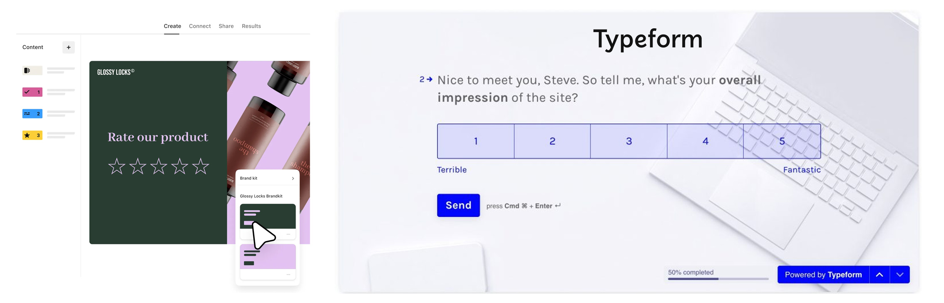Select the blue question 2 block
Image resolution: width=944 pixels, height=303 pixels.
click(32, 114)
